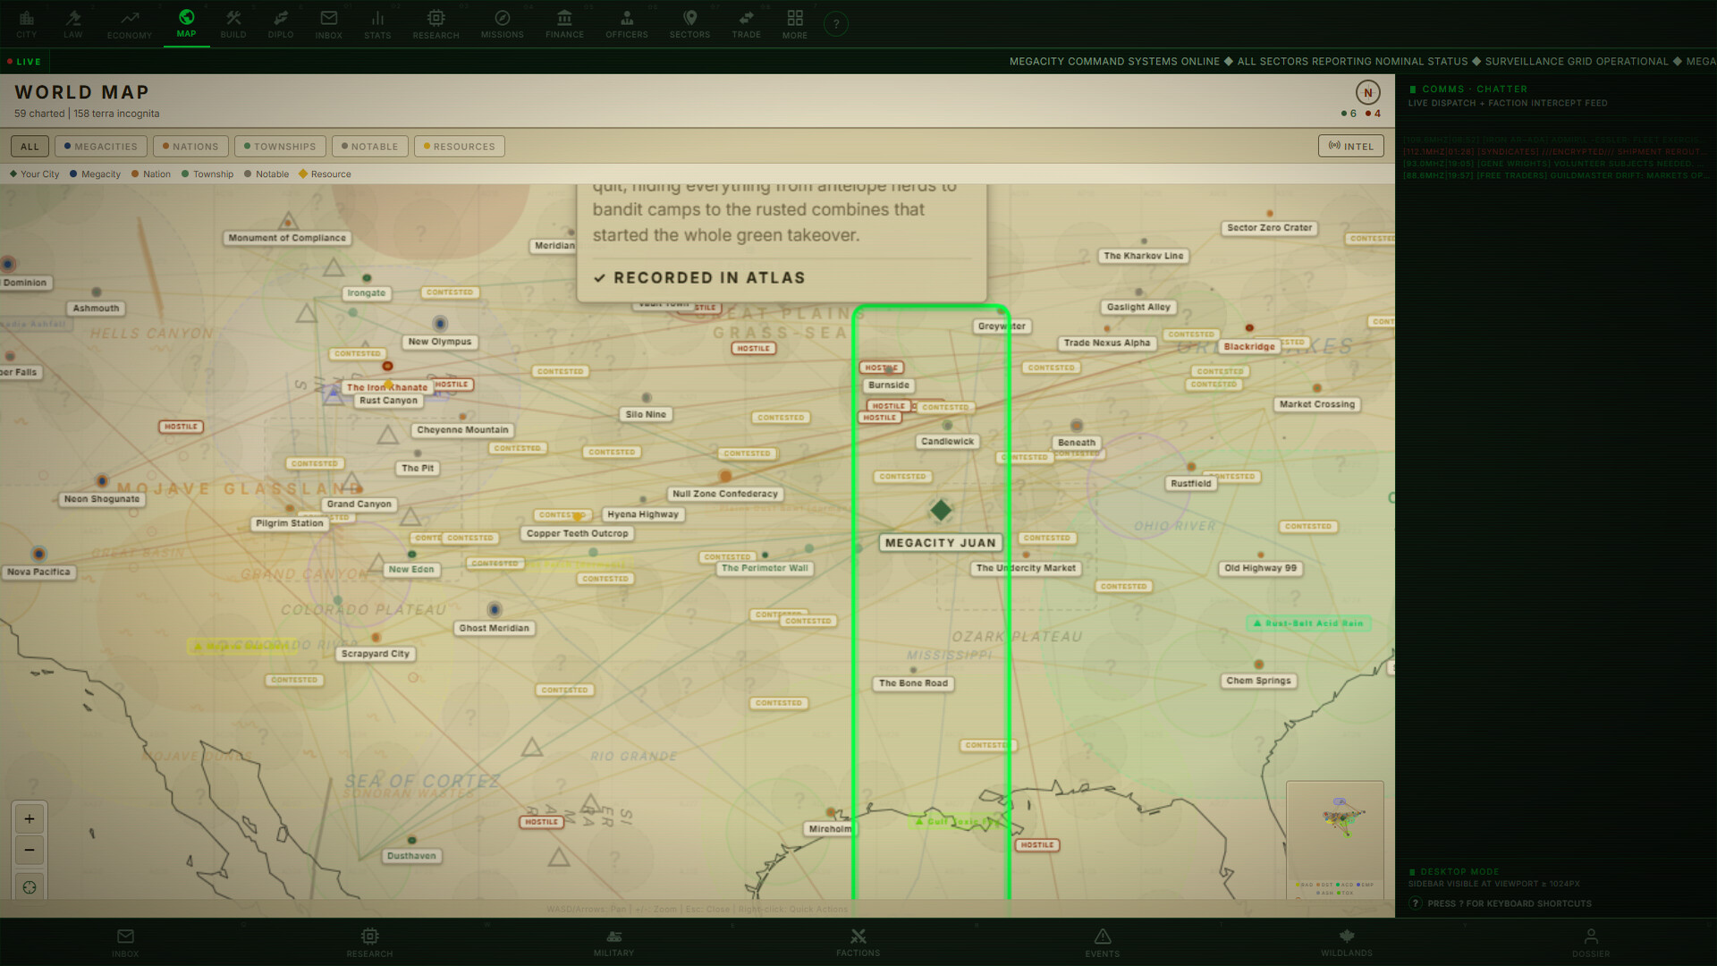
Task: Click the Neon Shogunate label
Action: point(102,499)
